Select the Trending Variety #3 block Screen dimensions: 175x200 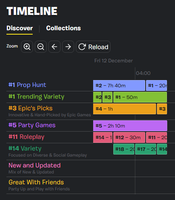click(x=108, y=97)
